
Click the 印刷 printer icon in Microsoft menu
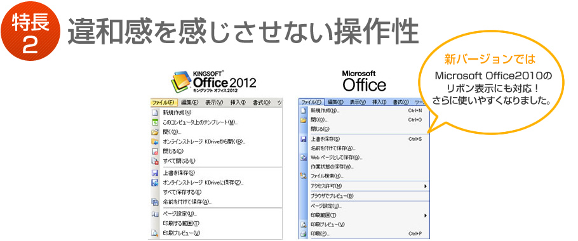pyautogui.click(x=304, y=233)
